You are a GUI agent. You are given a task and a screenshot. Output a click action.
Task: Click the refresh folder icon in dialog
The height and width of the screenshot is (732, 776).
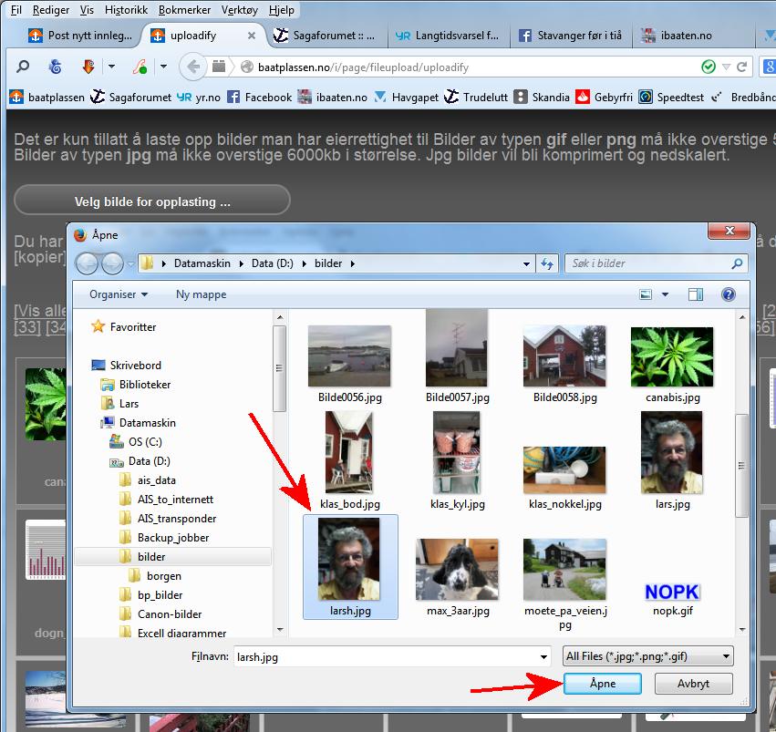point(547,264)
